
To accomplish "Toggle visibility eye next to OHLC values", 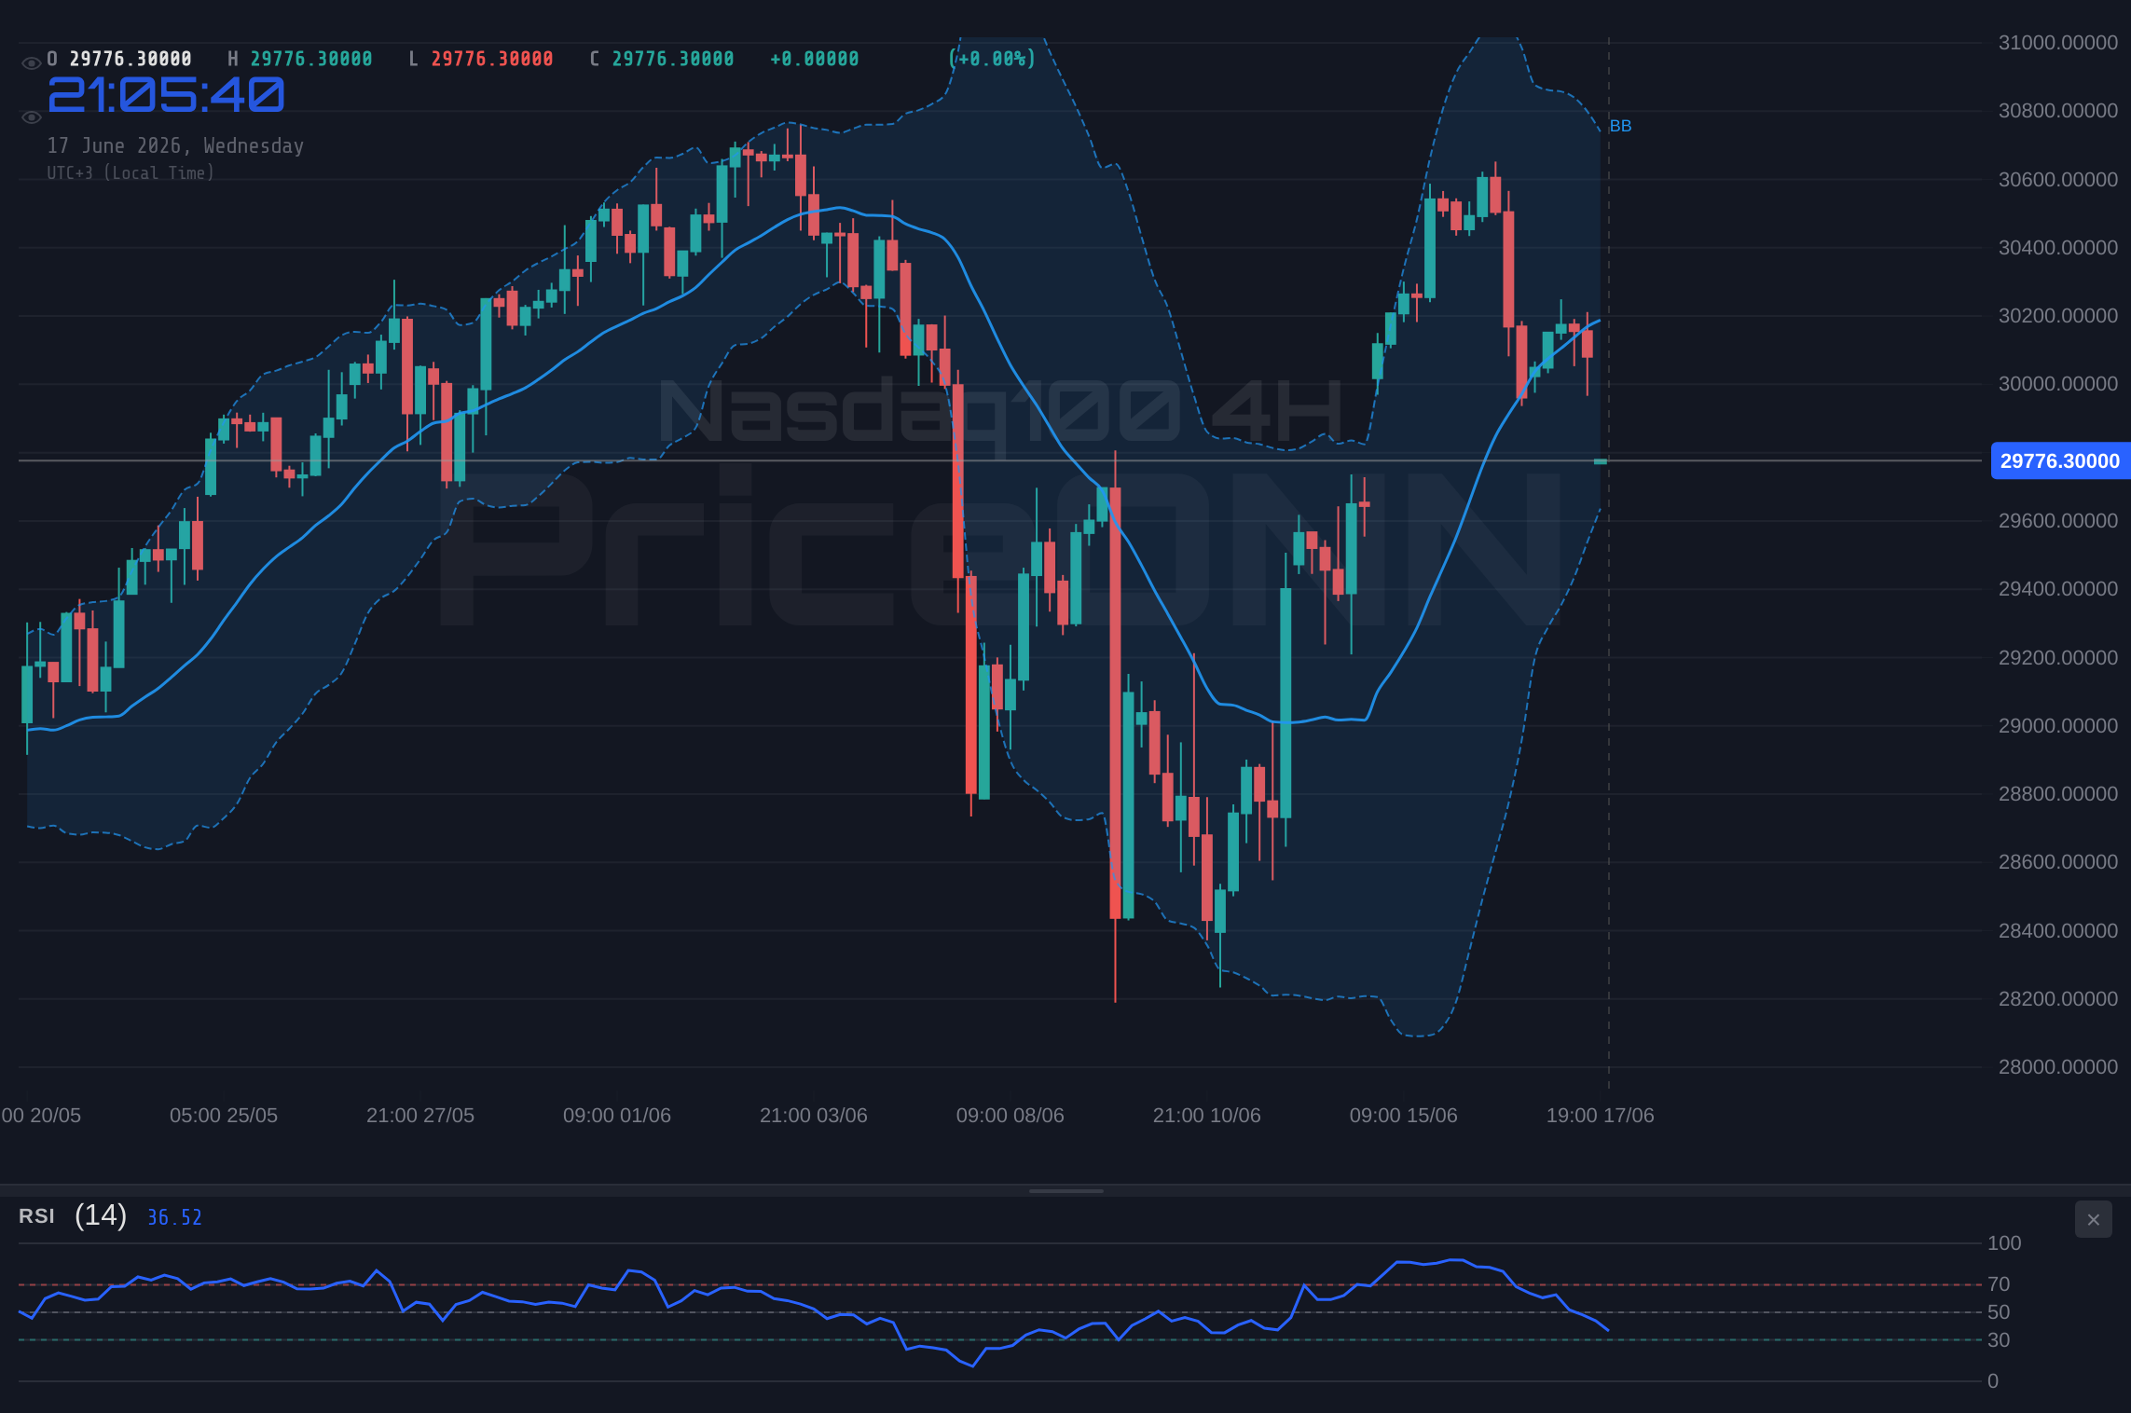I will tap(31, 63).
